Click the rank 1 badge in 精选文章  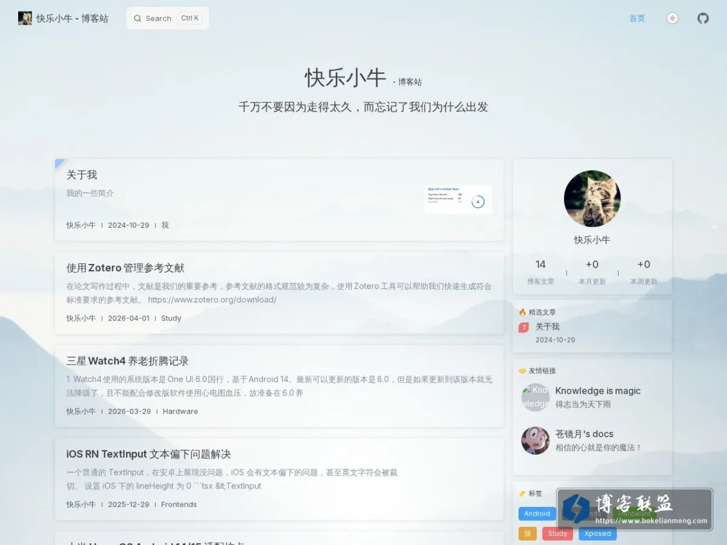(x=524, y=328)
